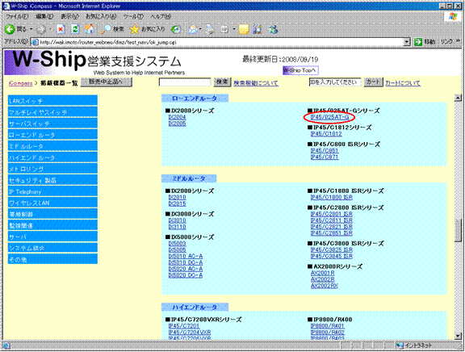Click the 販売中止品へ button
Screen dimensions: 465x352
tap(107, 82)
